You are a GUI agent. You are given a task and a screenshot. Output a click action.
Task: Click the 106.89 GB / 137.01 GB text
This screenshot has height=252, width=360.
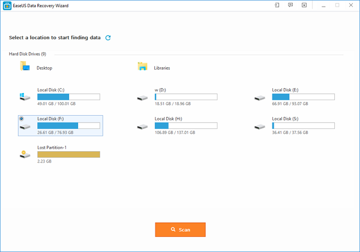tap(175, 133)
